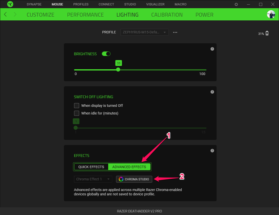Click the Razer Synapse logo icon
The height and width of the screenshot is (215, 279).
pyautogui.click(x=10, y=4)
